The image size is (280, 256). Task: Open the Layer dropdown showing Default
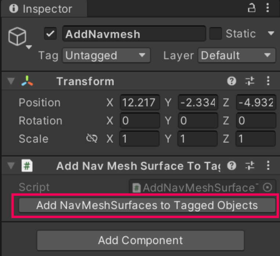[x=236, y=56]
